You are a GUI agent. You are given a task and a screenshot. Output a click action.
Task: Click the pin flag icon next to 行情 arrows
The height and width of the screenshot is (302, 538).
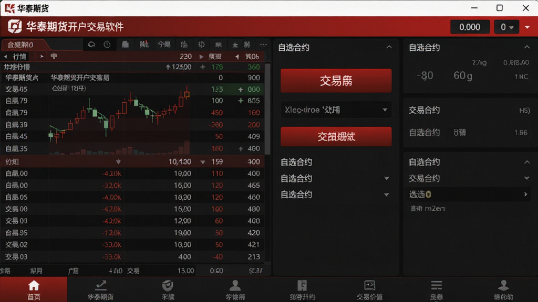54,57
